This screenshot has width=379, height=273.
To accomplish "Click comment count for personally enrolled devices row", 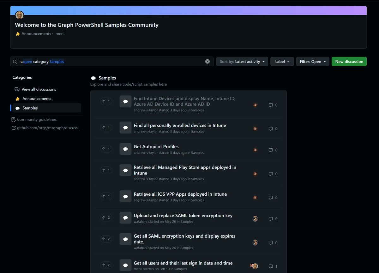I will (273, 129).
